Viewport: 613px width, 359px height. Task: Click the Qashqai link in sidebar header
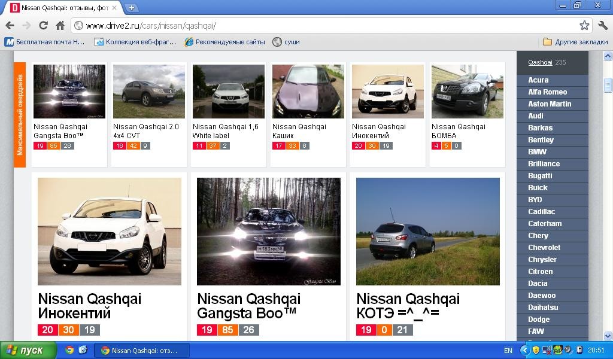coord(540,62)
